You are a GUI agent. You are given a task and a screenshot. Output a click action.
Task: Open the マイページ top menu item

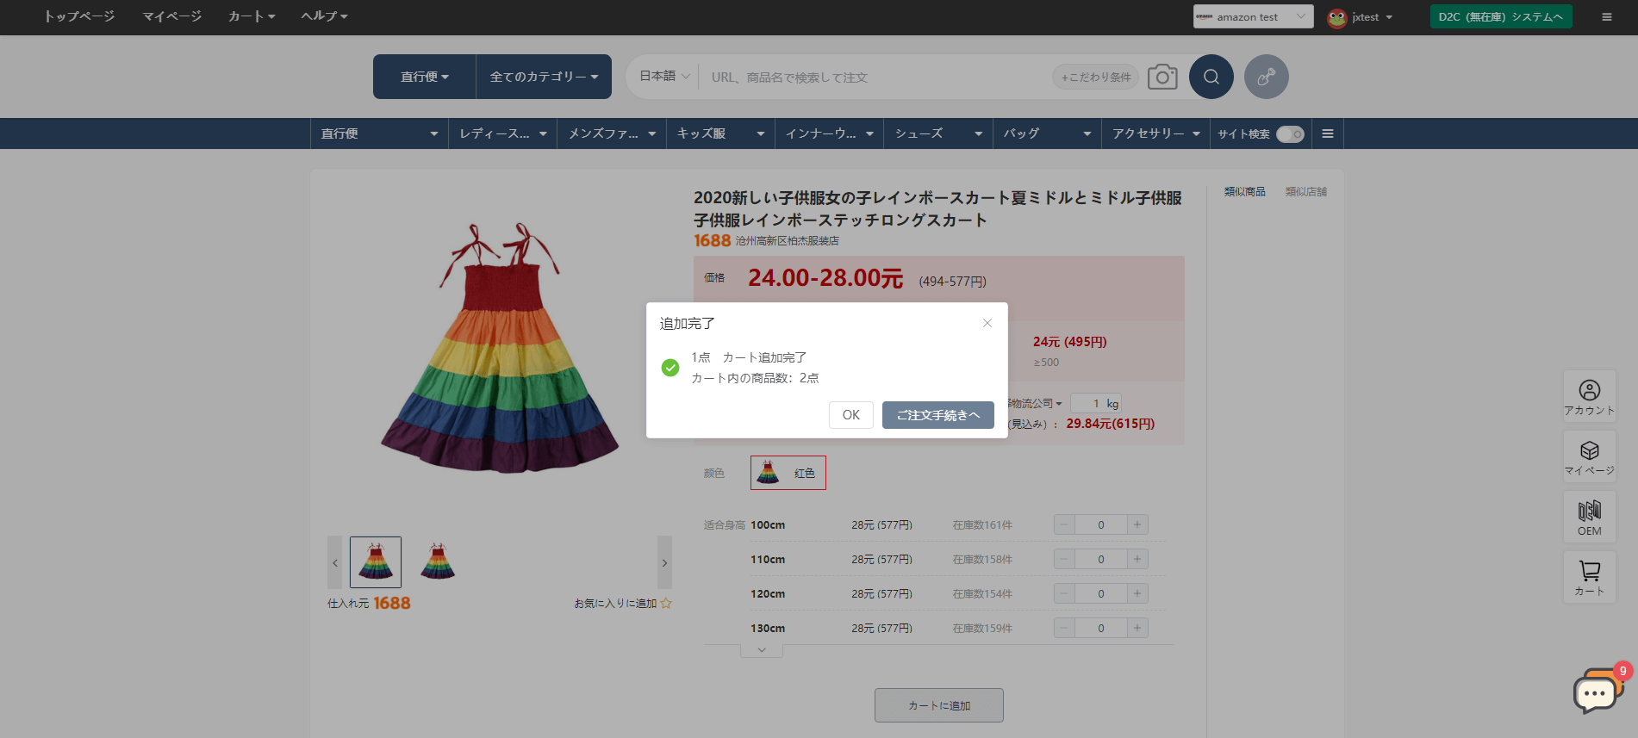click(x=171, y=16)
